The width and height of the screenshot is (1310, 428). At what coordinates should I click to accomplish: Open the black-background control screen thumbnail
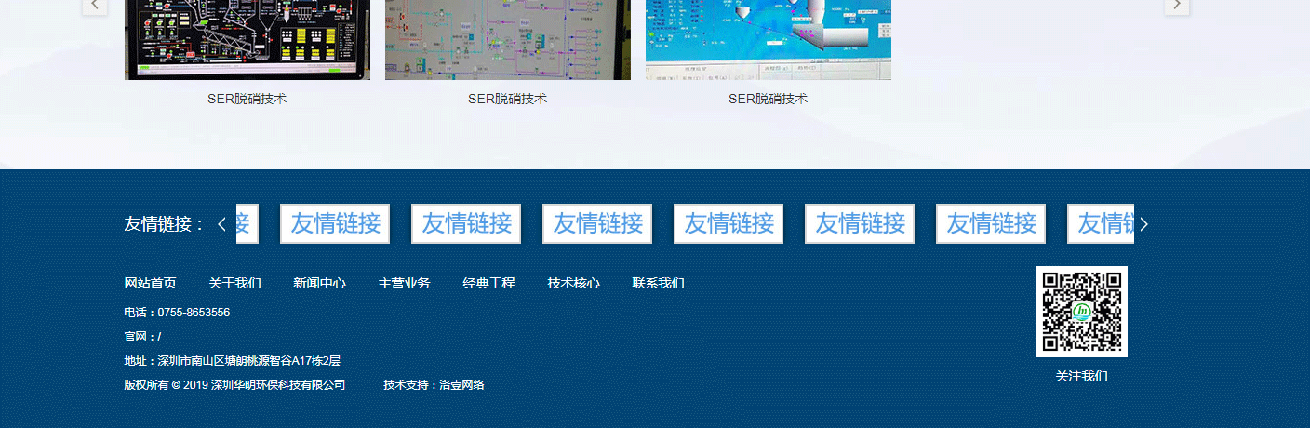pyautogui.click(x=247, y=40)
